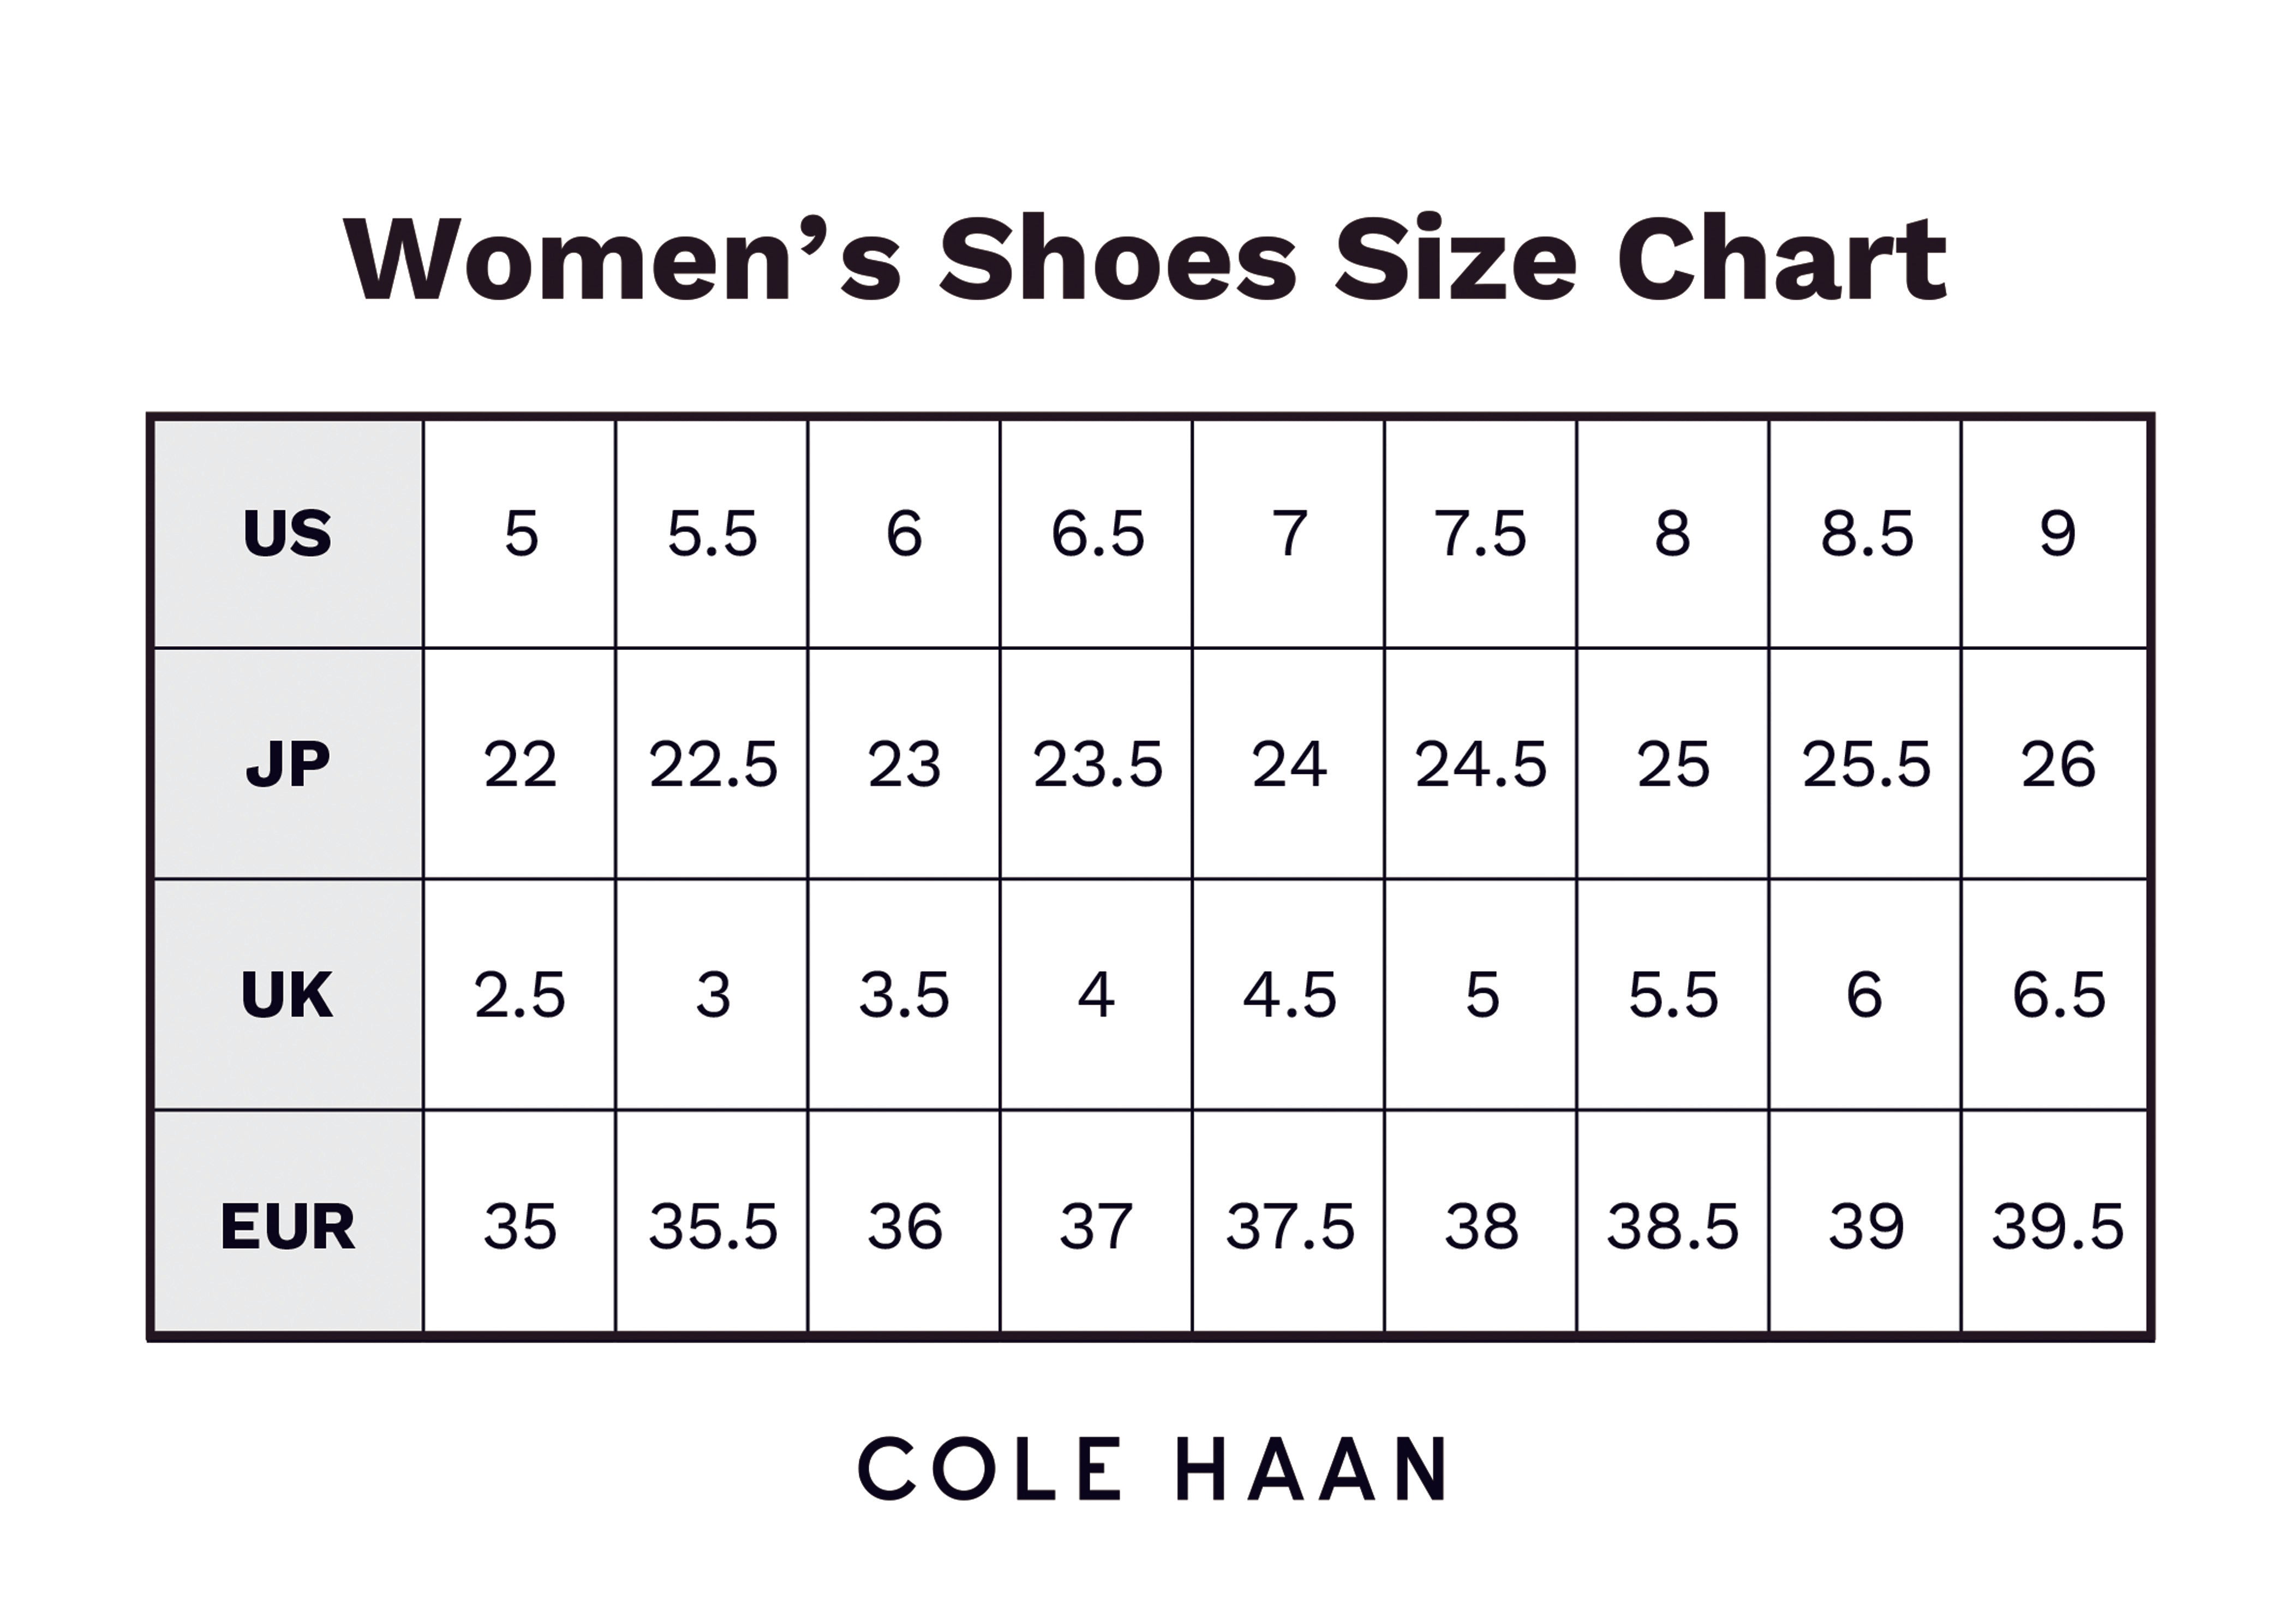
Task: Click UK size 2.5 cell
Action: point(520,995)
